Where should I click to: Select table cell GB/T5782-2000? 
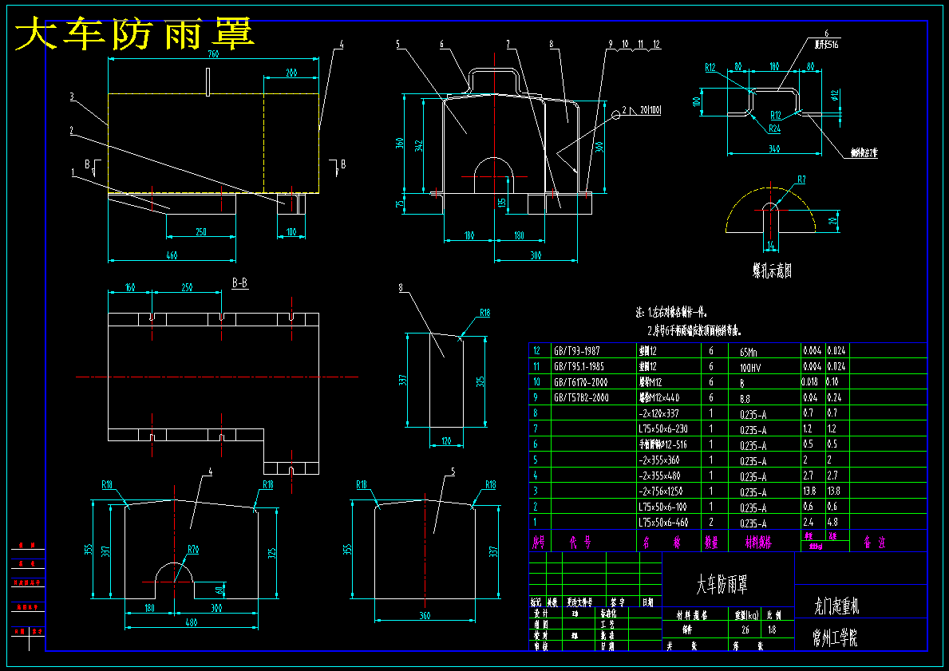click(x=580, y=398)
